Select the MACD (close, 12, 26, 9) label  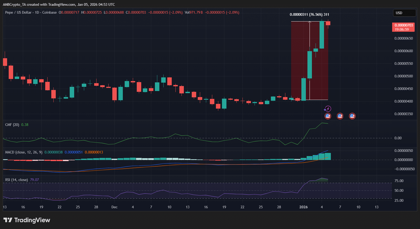point(24,152)
